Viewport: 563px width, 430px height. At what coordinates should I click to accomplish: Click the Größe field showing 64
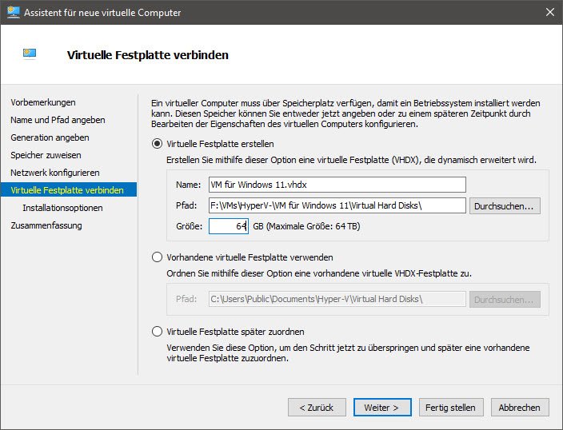229,226
